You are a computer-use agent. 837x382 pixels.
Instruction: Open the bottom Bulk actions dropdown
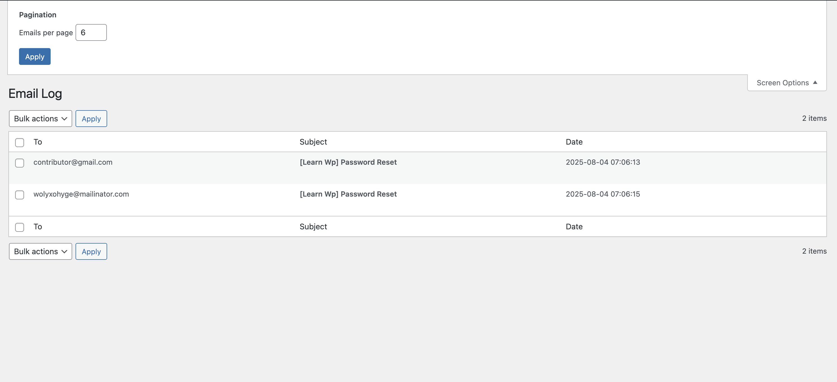coord(40,251)
